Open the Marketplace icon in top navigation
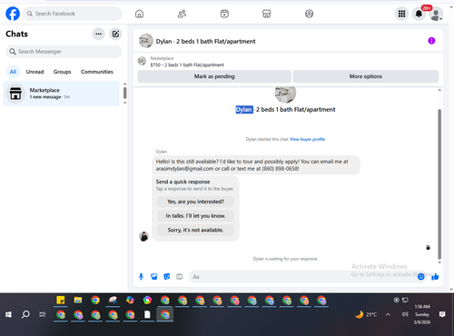The height and width of the screenshot is (336, 454). (x=267, y=14)
